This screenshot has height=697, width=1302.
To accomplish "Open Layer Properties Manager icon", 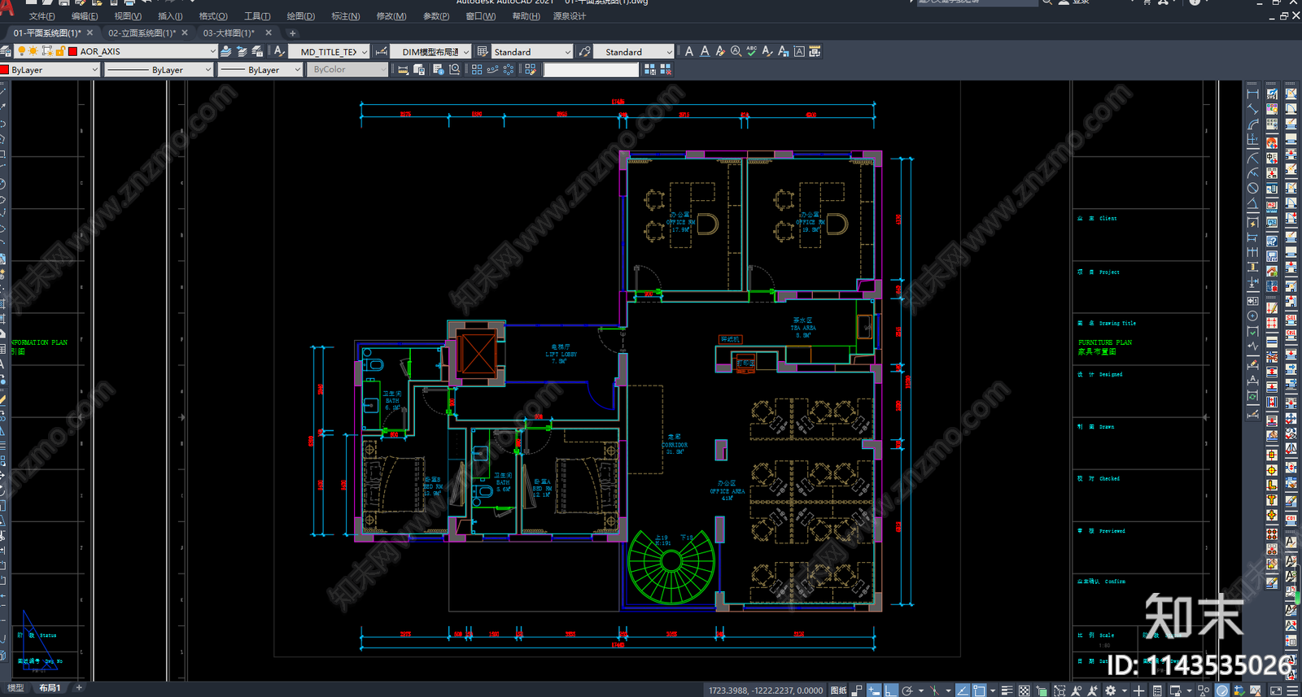I will coord(6,51).
